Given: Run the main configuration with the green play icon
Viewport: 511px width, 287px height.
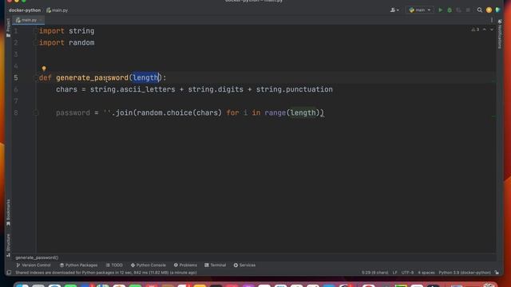Looking at the screenshot, I should point(441,10).
